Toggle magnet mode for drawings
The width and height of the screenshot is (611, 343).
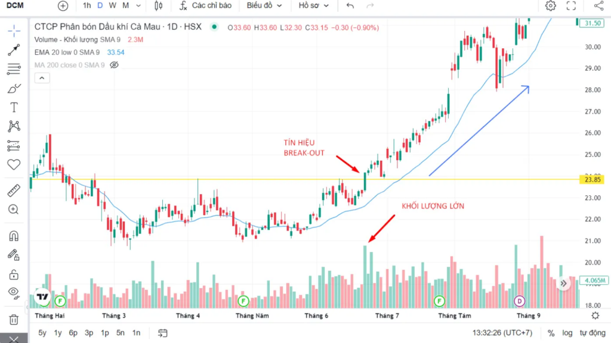[x=14, y=236]
